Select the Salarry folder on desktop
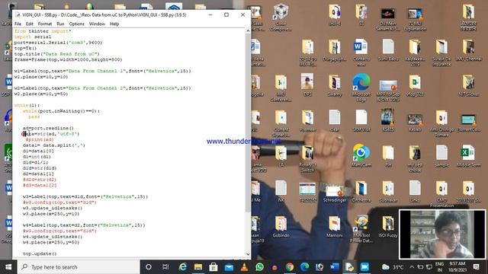This screenshot has width=488, height=274. click(335, 86)
